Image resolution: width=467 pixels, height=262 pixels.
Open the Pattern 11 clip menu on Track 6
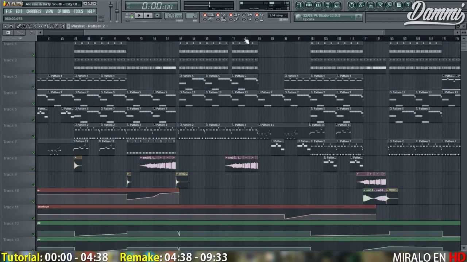(259, 125)
